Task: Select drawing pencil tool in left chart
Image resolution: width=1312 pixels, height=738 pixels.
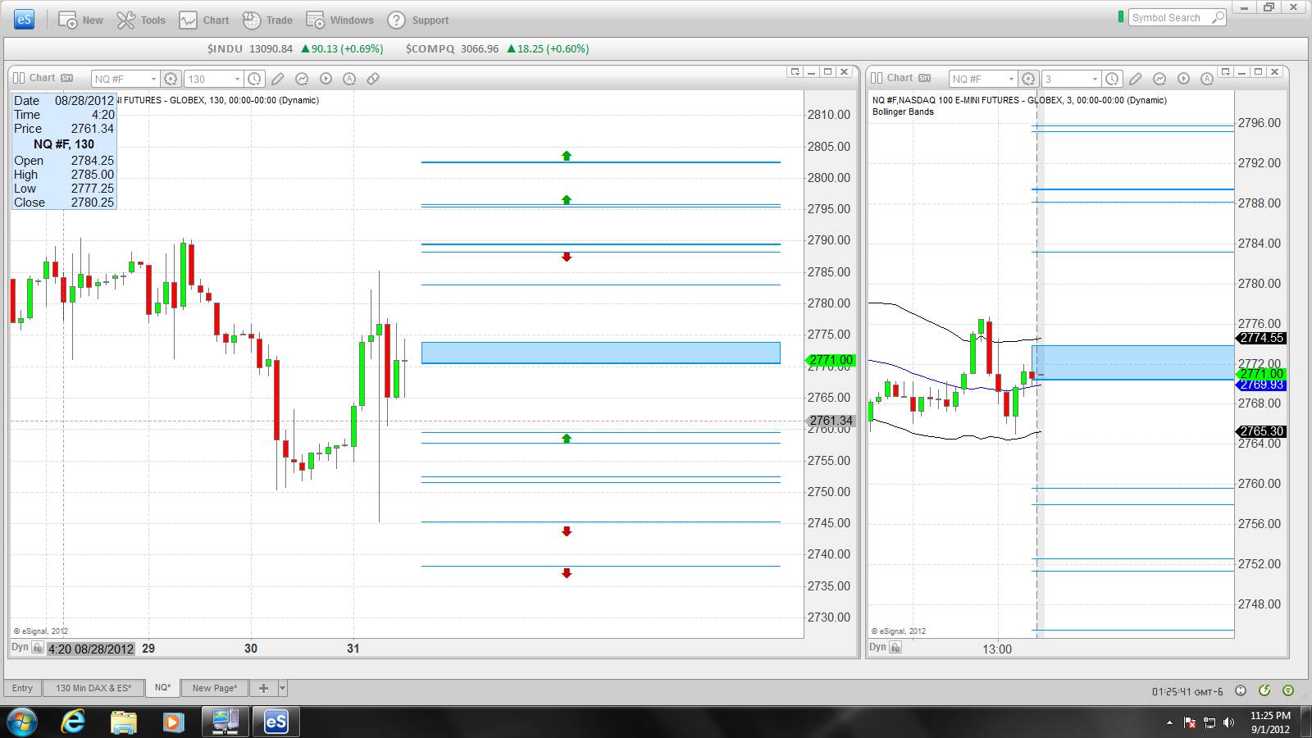Action: (278, 79)
